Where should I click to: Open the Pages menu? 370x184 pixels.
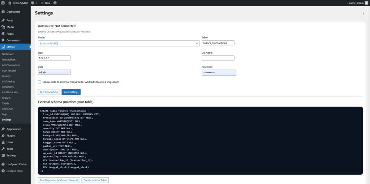tap(15, 33)
